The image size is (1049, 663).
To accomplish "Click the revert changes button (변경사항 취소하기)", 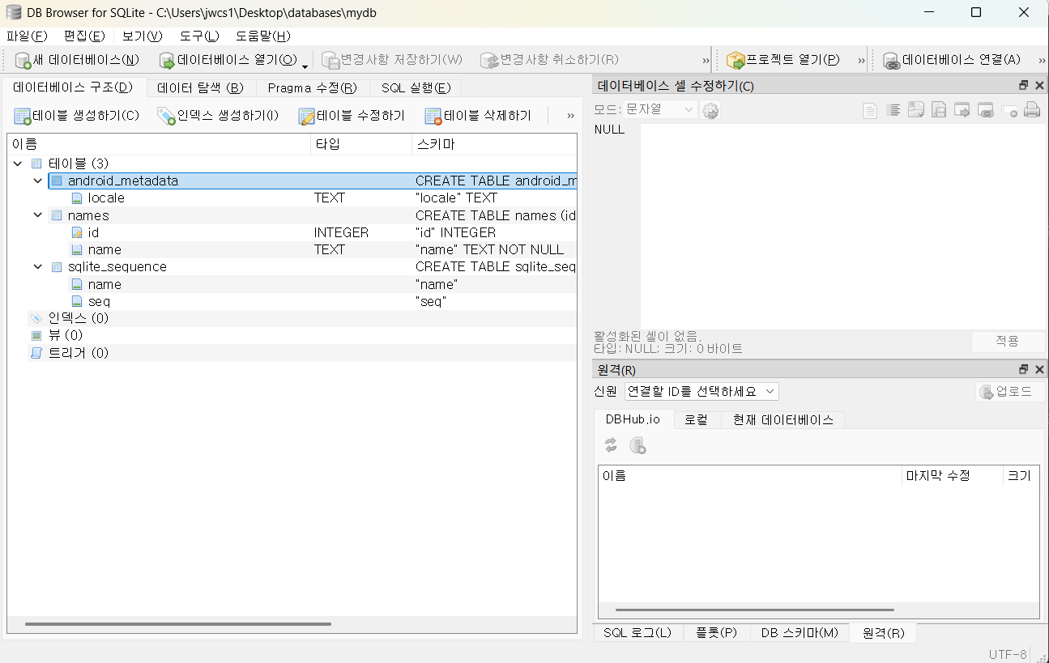I will 551,60.
